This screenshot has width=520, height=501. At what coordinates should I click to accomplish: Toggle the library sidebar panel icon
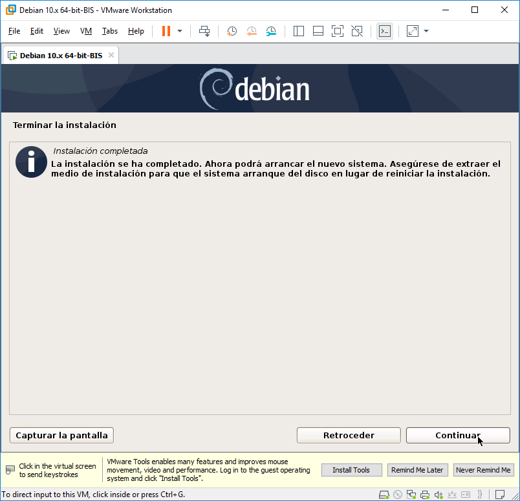pos(298,31)
